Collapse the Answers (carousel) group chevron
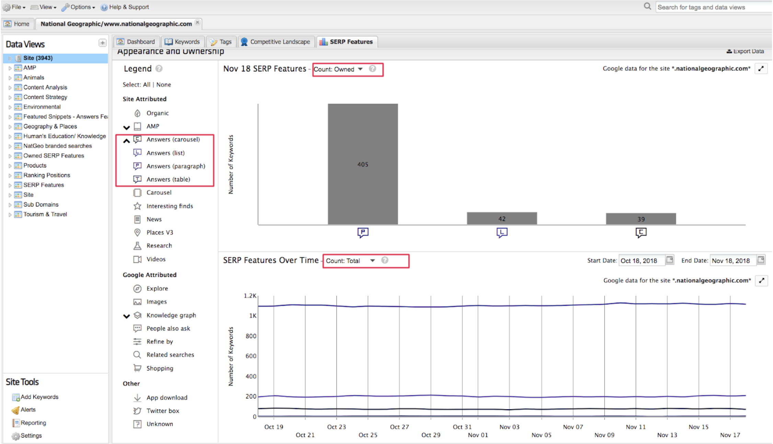773x444 pixels. (127, 140)
